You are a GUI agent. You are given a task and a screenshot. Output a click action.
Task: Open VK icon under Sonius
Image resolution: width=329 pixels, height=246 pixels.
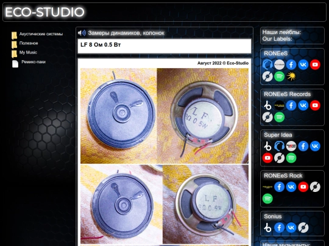291,228
